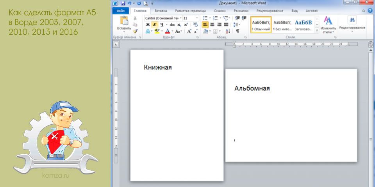Click in the Книжная page text
375x187 pixels.
(x=158, y=67)
